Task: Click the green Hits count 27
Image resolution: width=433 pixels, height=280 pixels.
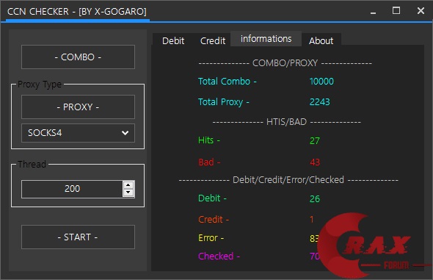Action: [315, 140]
